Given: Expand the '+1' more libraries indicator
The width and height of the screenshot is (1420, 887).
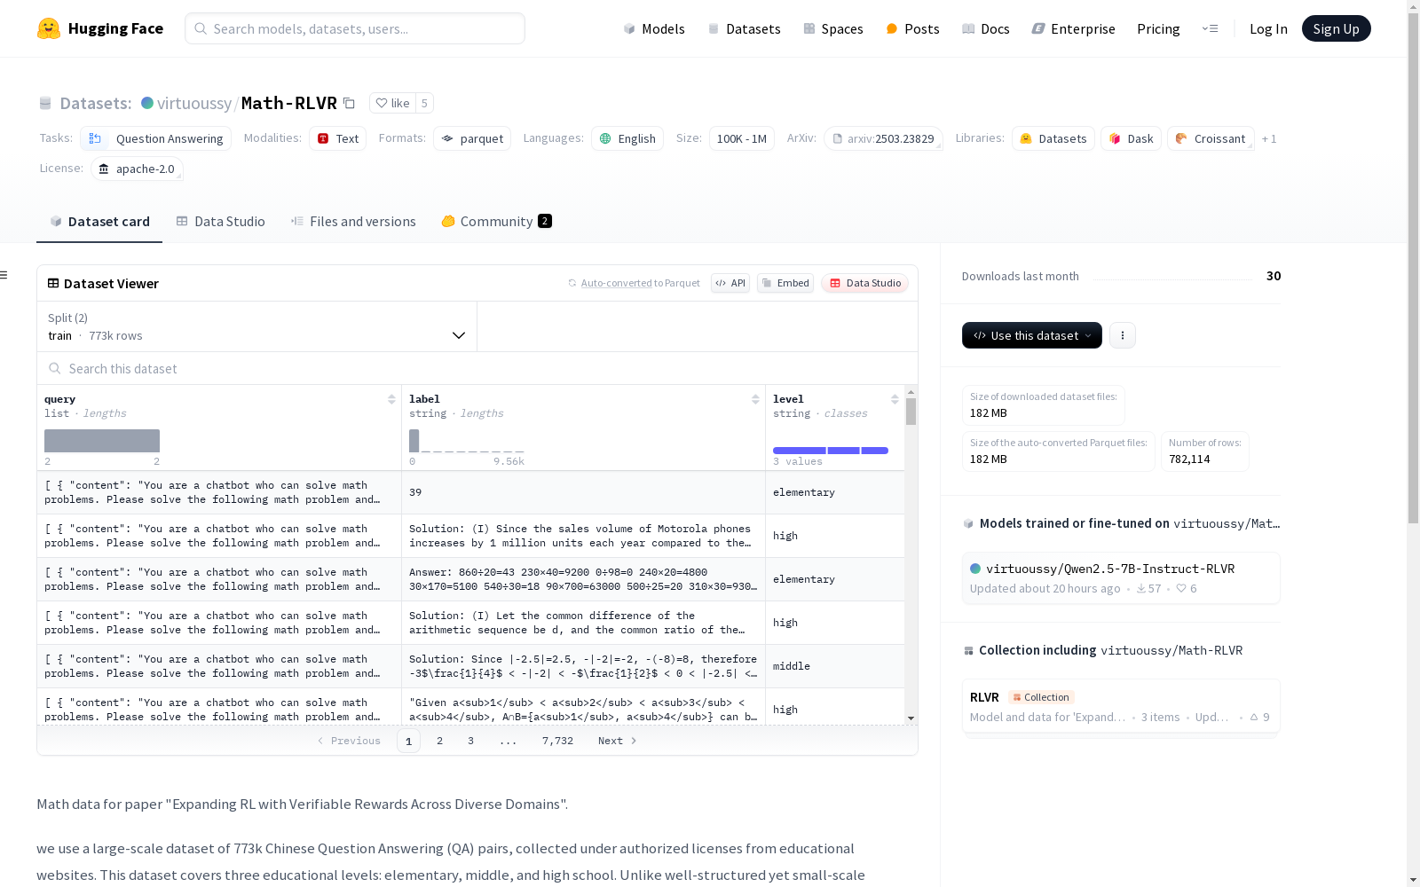Looking at the screenshot, I should (x=1269, y=138).
